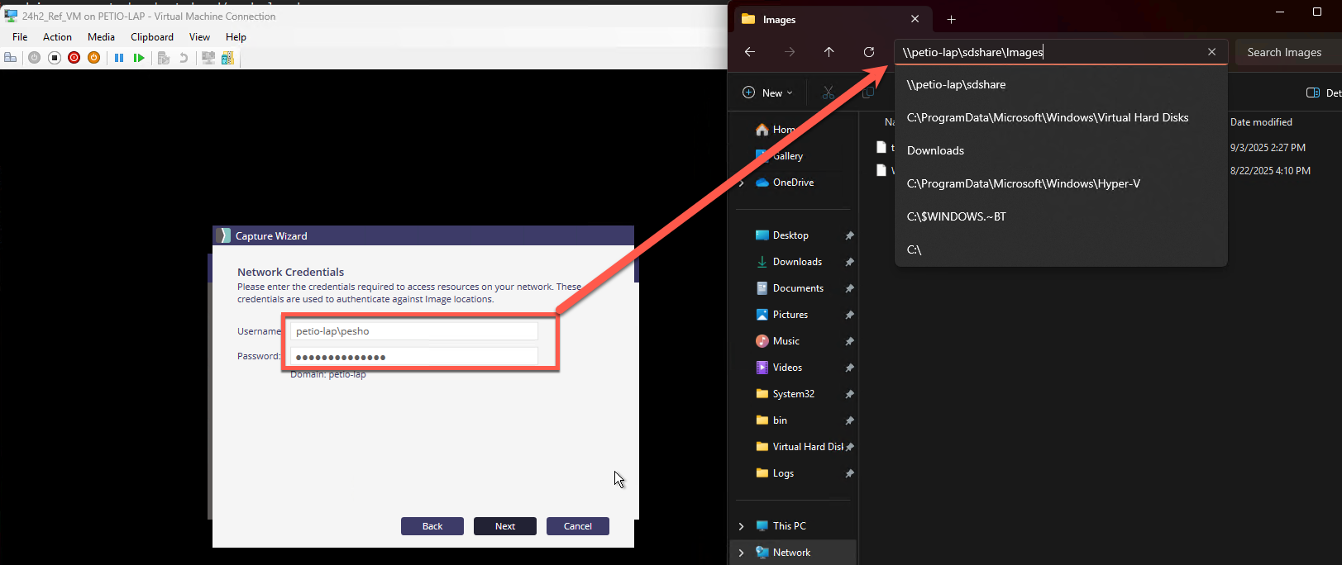Click the Username field in Capture Wizard
The height and width of the screenshot is (565, 1342).
tap(413, 331)
